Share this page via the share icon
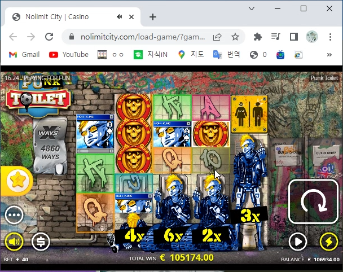The height and width of the screenshot is (272, 343). [217, 37]
